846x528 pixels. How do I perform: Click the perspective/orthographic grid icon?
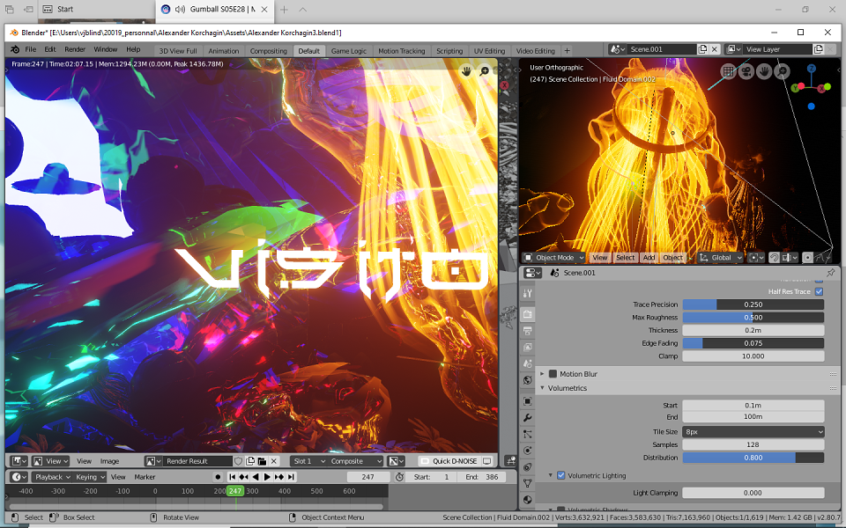tap(729, 71)
